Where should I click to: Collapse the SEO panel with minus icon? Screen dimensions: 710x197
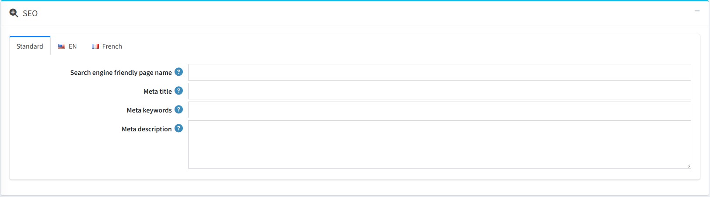pos(697,11)
